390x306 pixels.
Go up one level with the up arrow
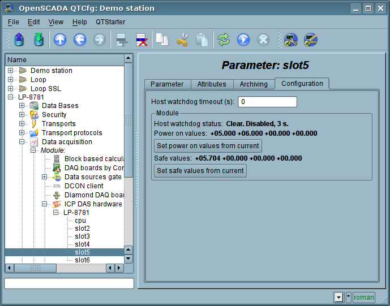[x=60, y=40]
